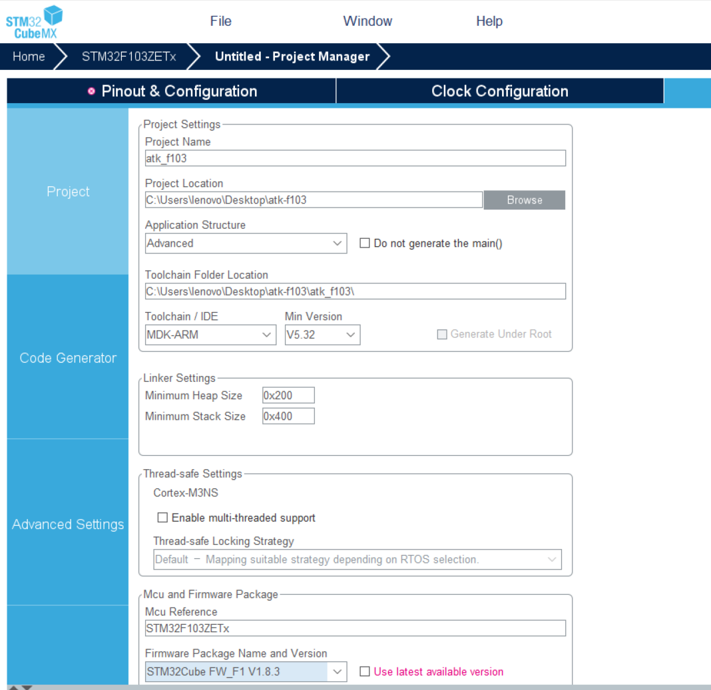Select the Project side tab
Viewport: 711px width, 690px height.
pos(68,192)
